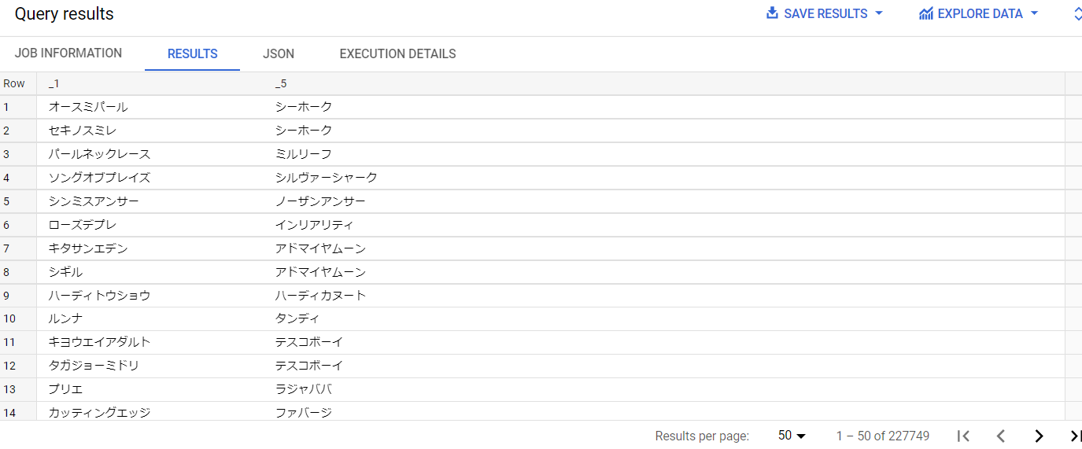Open the Execution Details tab
The height and width of the screenshot is (449, 1082).
tap(397, 53)
